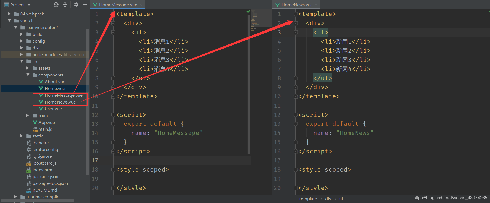Expand the runtime-compiler folder
Screen dimensions: 490x203
tap(15, 197)
